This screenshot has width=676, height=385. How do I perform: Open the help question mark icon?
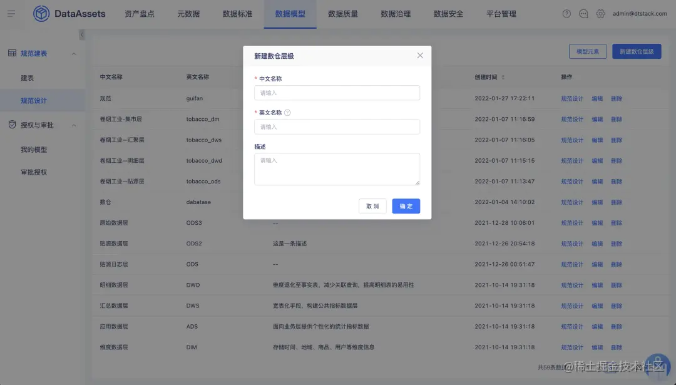pyautogui.click(x=566, y=14)
